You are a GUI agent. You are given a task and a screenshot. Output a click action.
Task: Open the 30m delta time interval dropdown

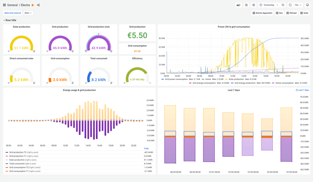(x=28, y=13)
